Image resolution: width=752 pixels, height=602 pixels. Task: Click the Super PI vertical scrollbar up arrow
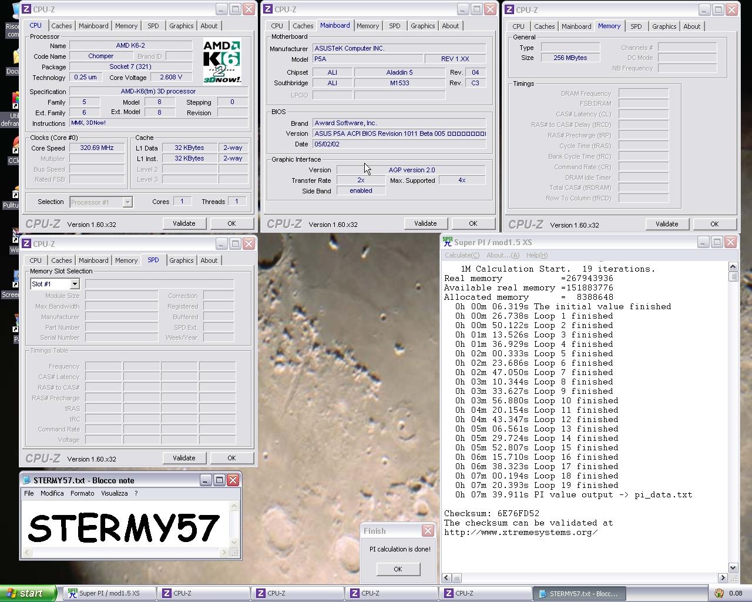(x=733, y=267)
